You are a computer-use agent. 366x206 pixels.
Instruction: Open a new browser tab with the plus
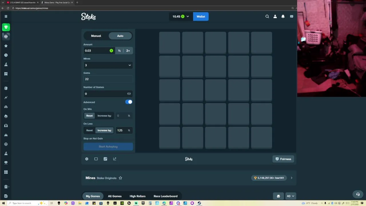pyautogui.click(x=77, y=3)
